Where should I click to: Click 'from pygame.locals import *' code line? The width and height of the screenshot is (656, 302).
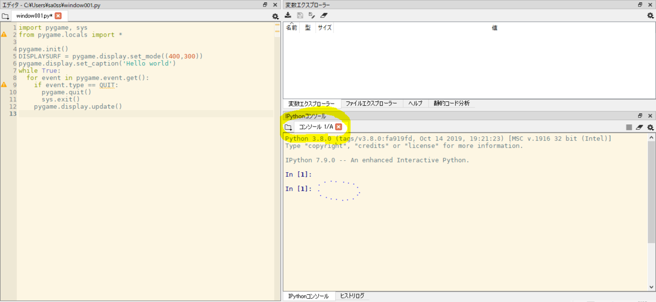[71, 34]
